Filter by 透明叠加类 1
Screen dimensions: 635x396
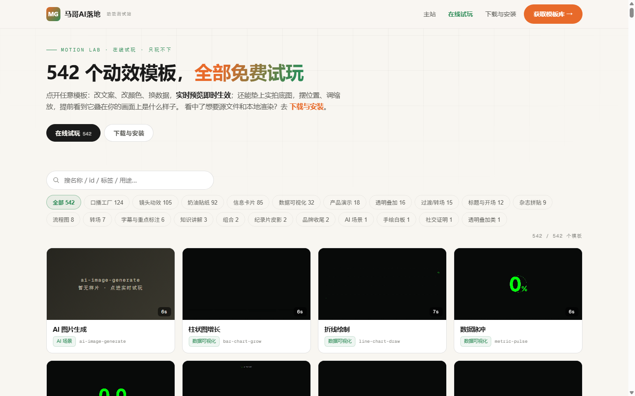click(484, 220)
